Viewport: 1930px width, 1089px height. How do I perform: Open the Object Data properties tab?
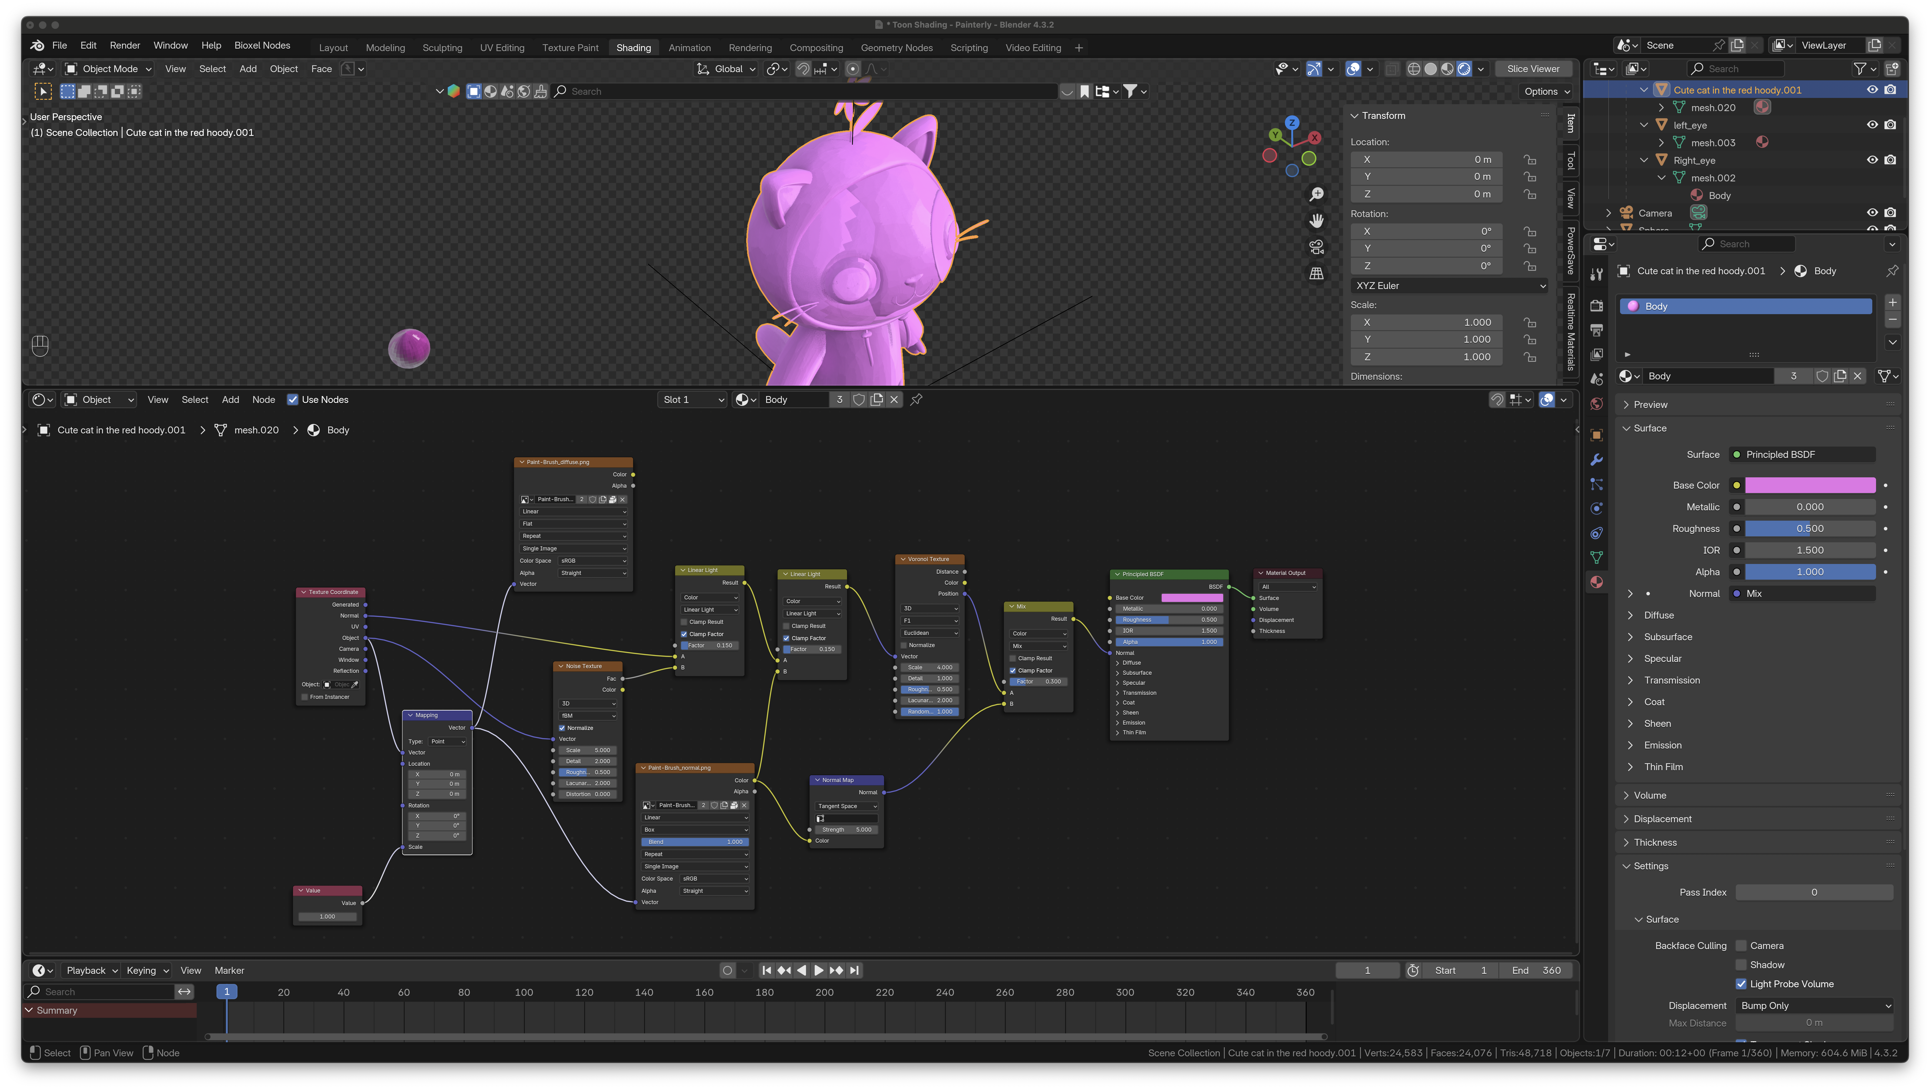(1597, 558)
